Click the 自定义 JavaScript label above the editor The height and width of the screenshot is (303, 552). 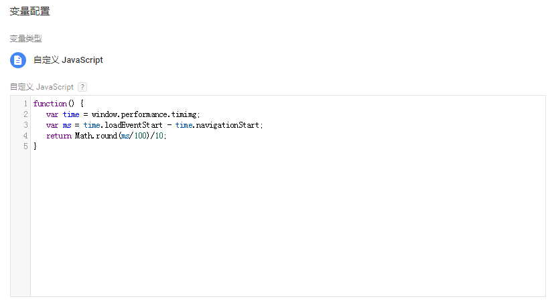(42, 87)
